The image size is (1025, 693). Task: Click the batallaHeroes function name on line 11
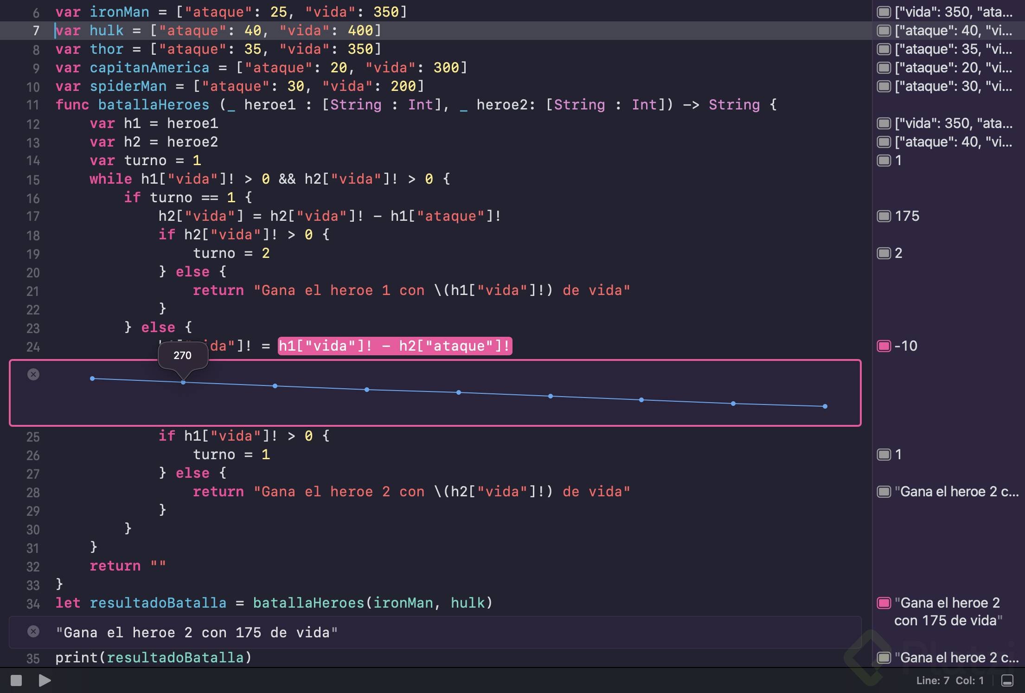(x=154, y=105)
